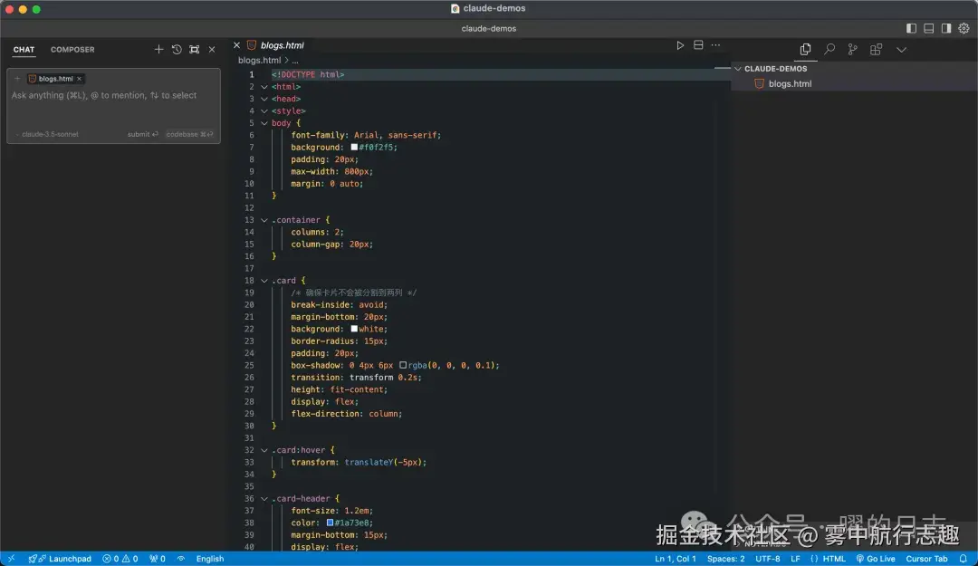Open remote window icon in status bar
Screen dimensions: 978x566
tap(11, 559)
